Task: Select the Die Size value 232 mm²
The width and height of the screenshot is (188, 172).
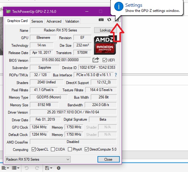Action: tap(83, 45)
